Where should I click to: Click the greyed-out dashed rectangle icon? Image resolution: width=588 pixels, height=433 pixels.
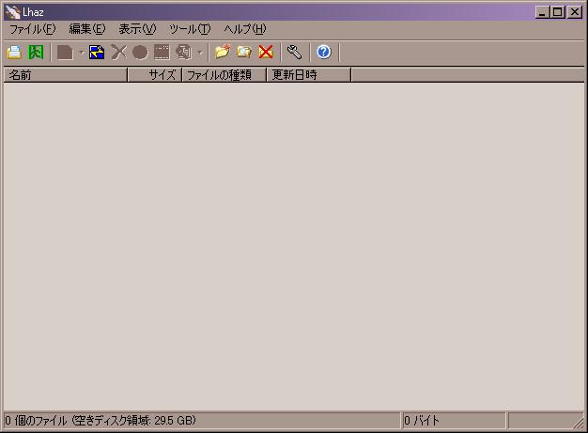coord(162,52)
